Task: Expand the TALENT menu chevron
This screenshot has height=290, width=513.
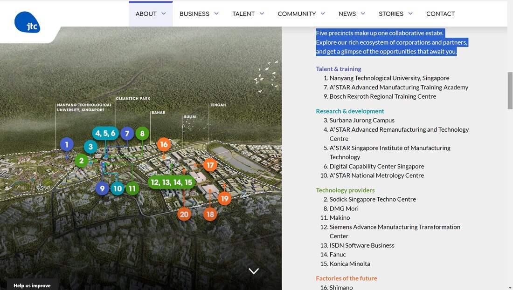Action: click(x=262, y=13)
